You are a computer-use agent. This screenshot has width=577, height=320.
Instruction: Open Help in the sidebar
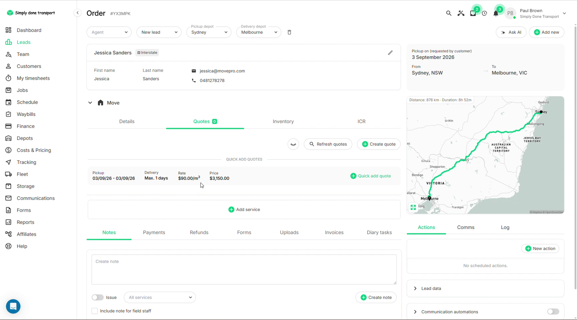(x=22, y=246)
